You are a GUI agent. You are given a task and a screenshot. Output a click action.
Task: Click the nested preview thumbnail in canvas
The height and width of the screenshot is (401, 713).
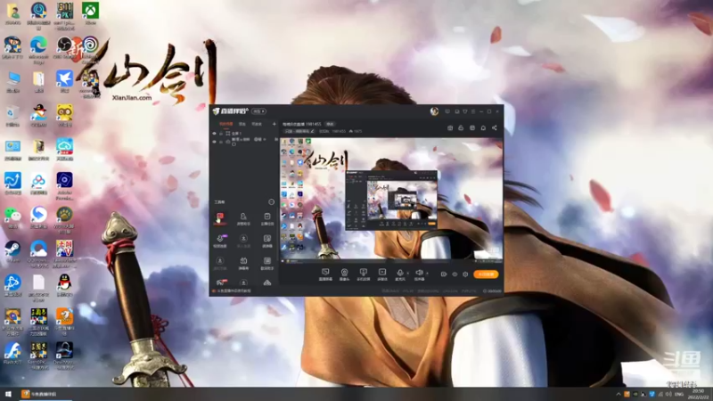coord(391,200)
